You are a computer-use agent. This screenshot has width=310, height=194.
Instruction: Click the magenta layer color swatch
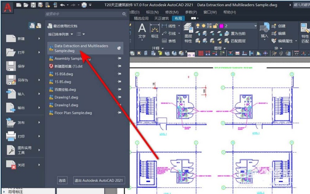221,26
